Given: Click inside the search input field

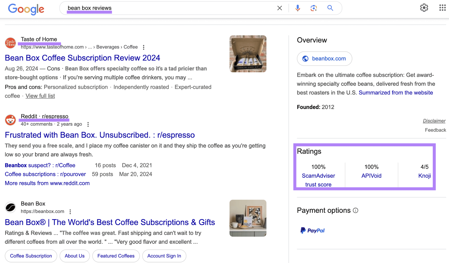Looking at the screenshot, I should pyautogui.click(x=168, y=8).
